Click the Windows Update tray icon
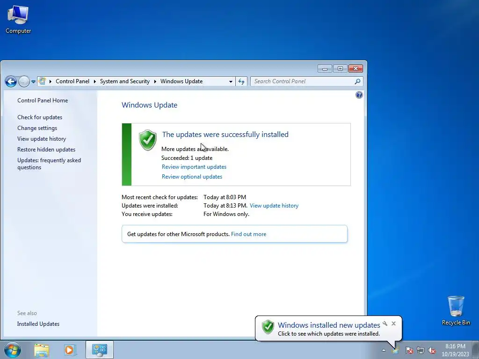 396,350
